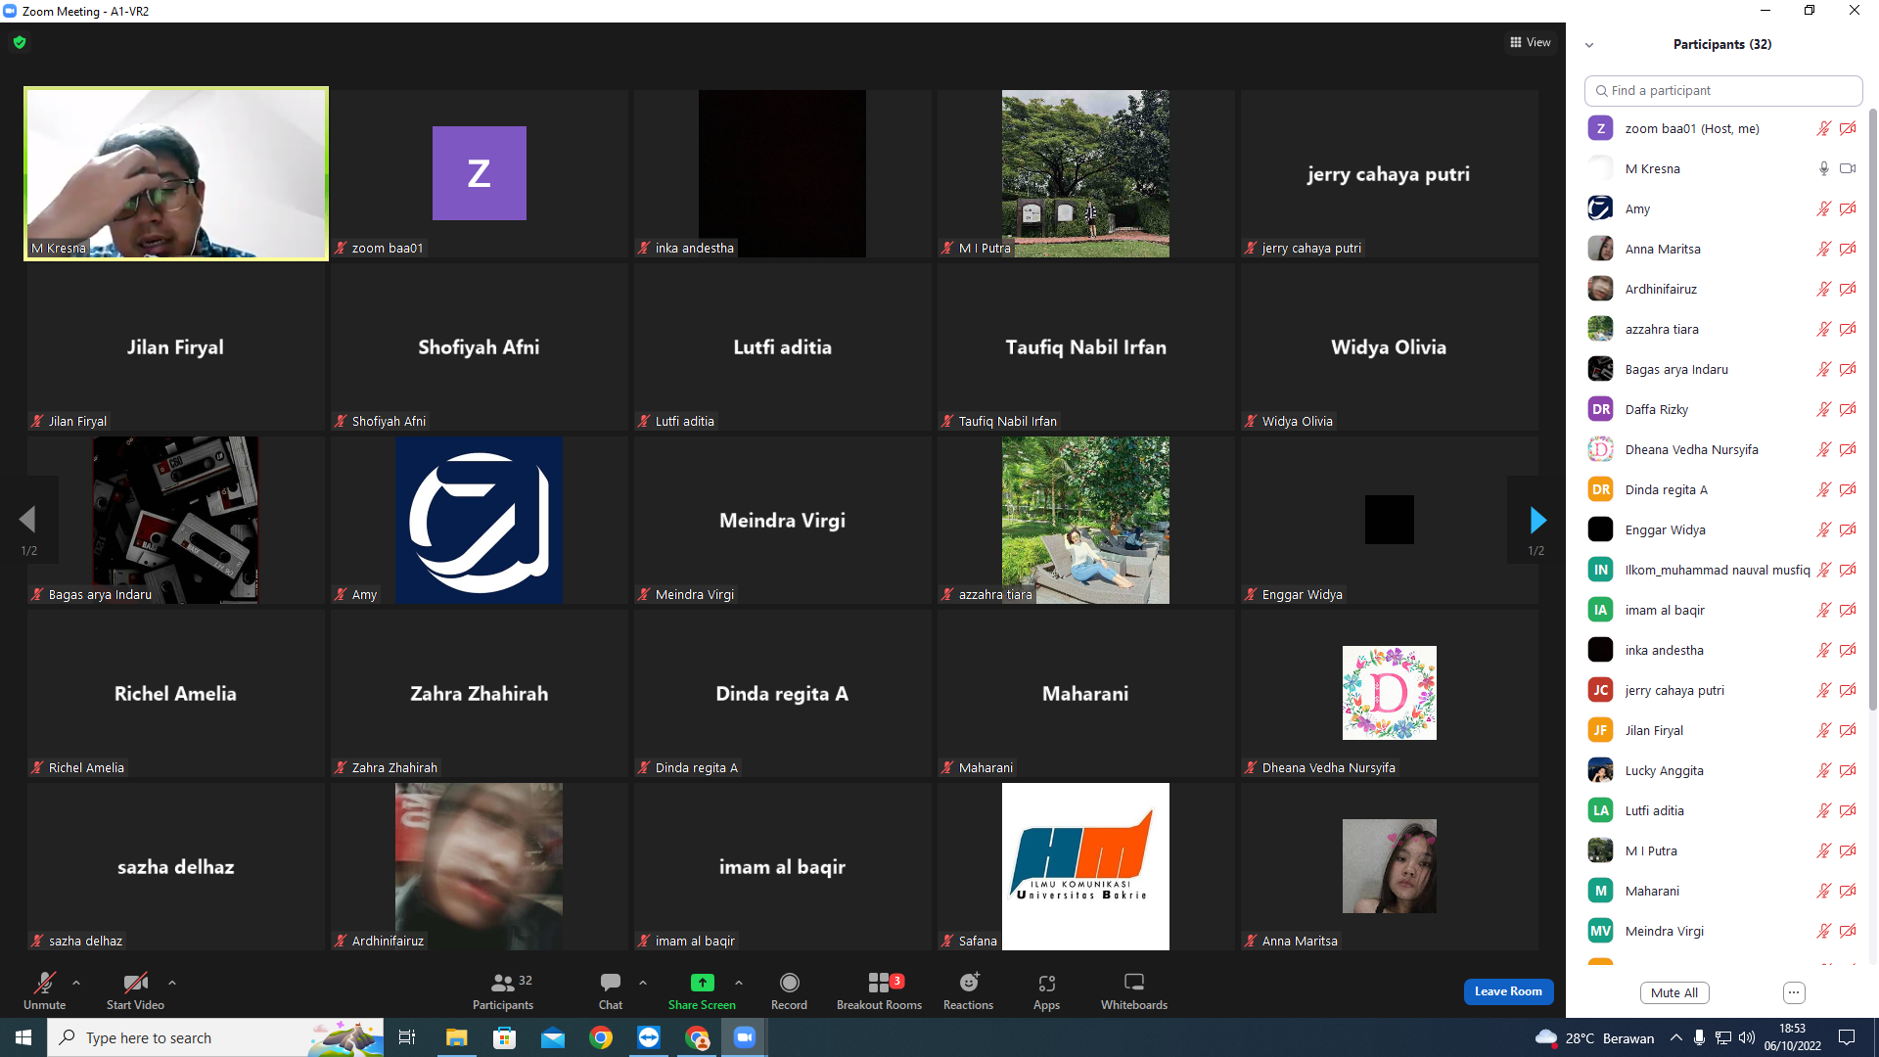The image size is (1879, 1057).
Task: Toggle Lucky Anggita's video-off icon
Action: point(1848,770)
